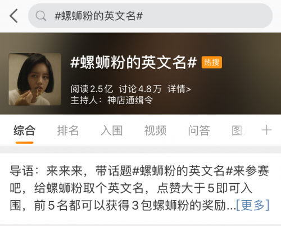281x226 pixels.
Task: Tap the back arrow icon
Action: (13, 16)
